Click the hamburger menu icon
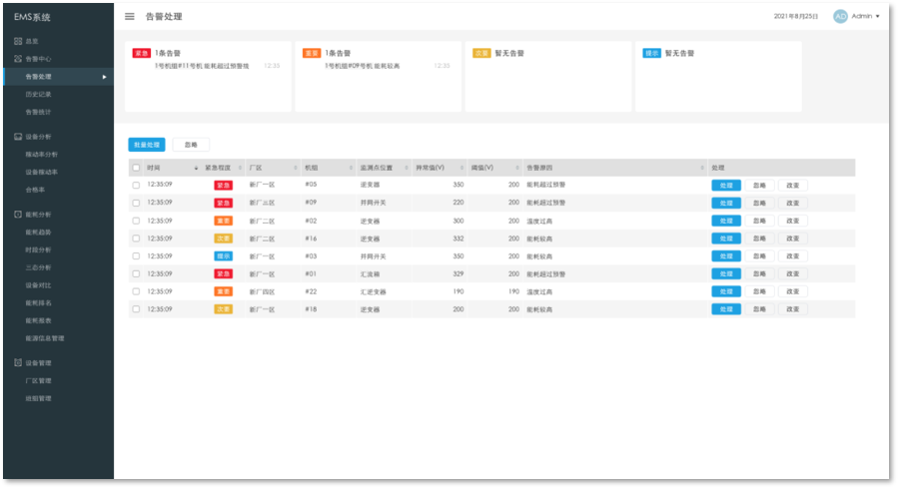The image size is (898, 488). click(130, 17)
